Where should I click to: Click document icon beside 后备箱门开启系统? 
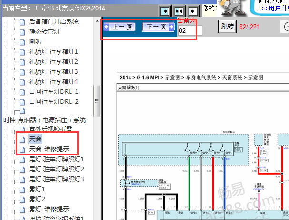point(22,22)
